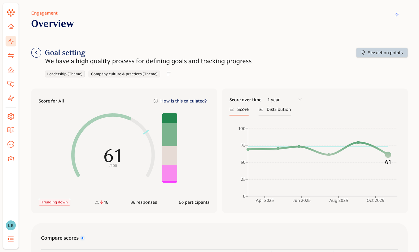Image resolution: width=419 pixels, height=252 pixels.
Task: Click the survey ballot box icon
Action: (x=11, y=70)
